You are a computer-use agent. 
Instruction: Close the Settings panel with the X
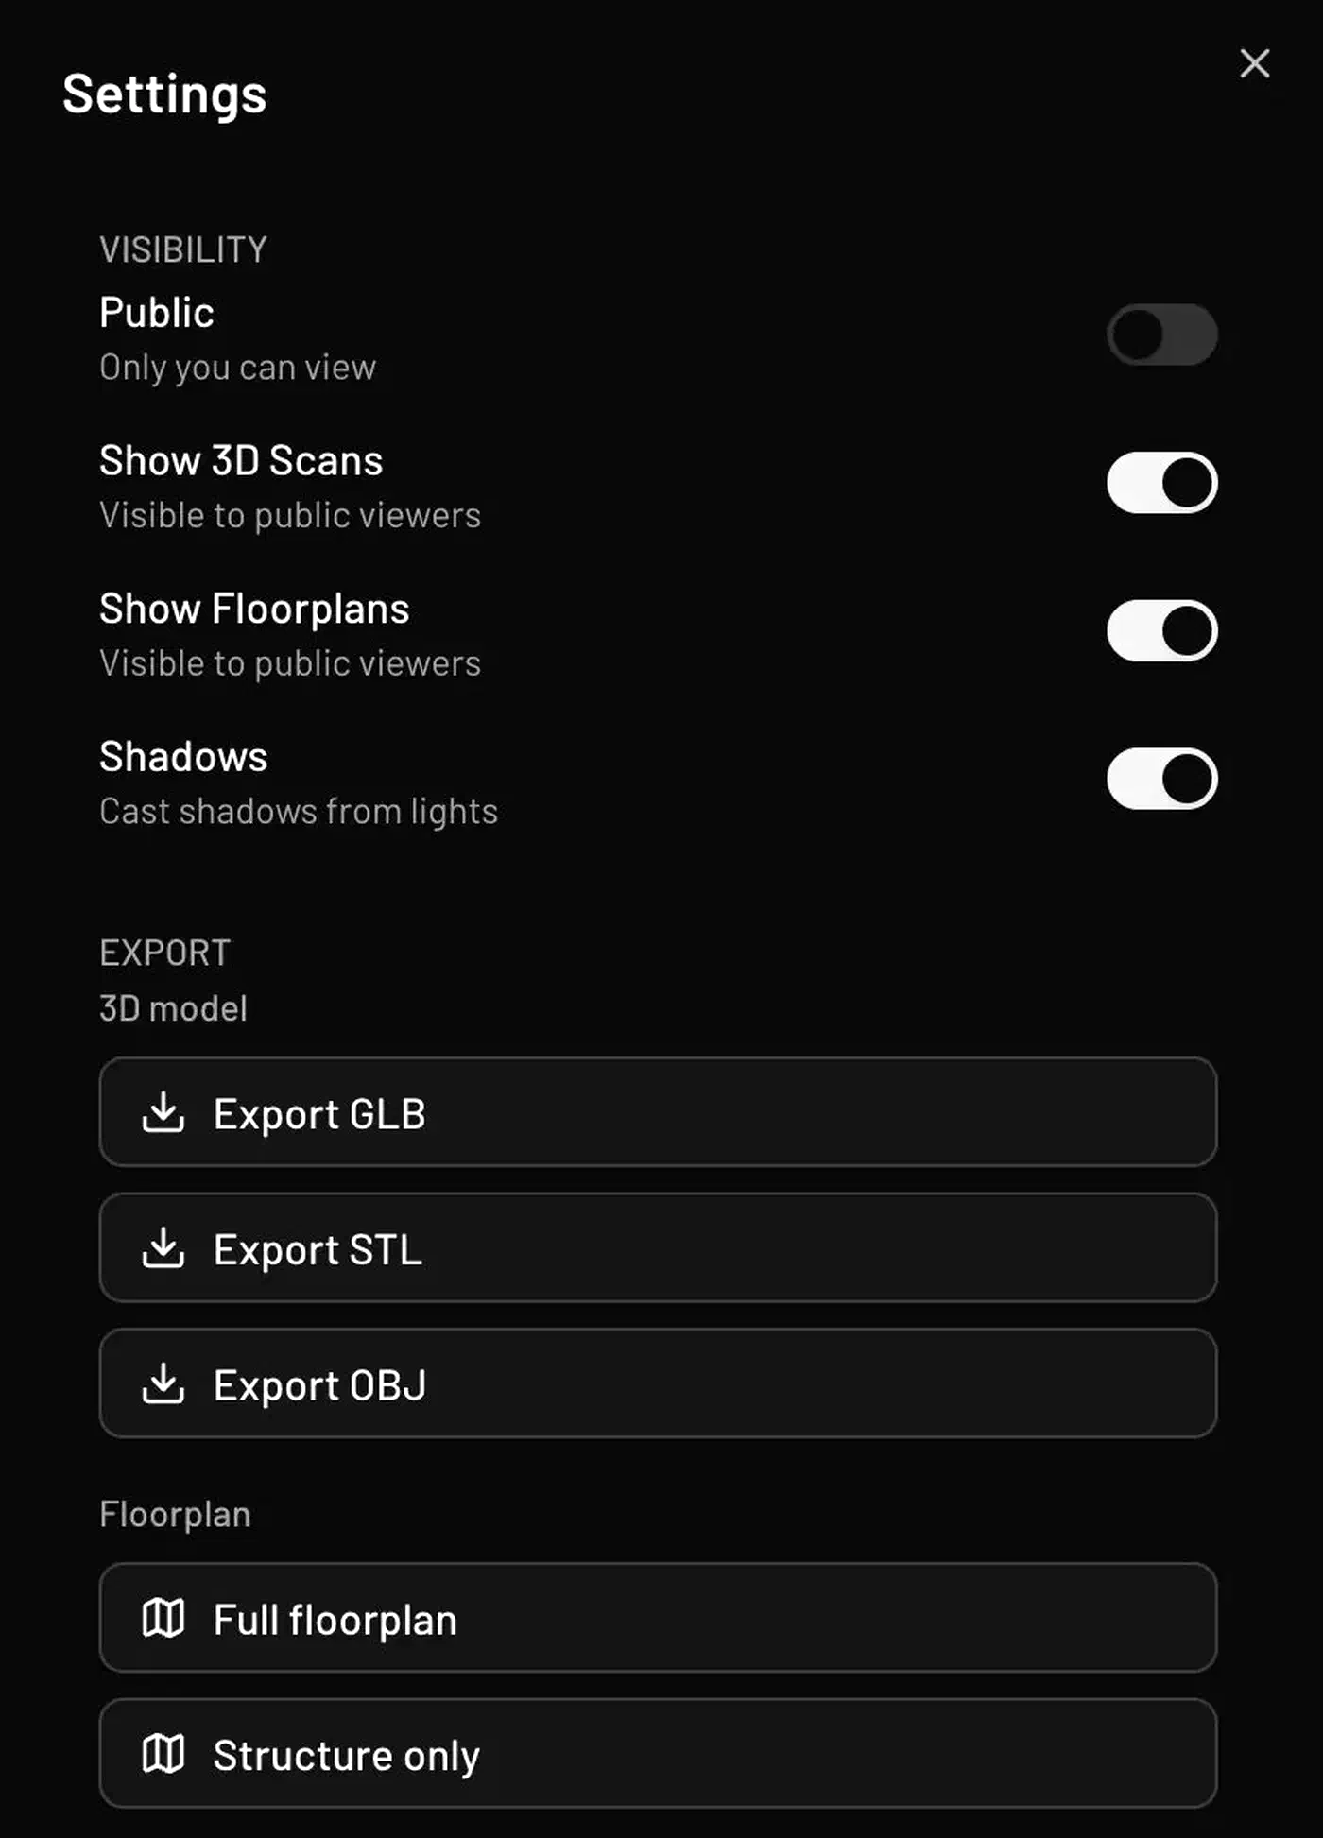(x=1254, y=63)
